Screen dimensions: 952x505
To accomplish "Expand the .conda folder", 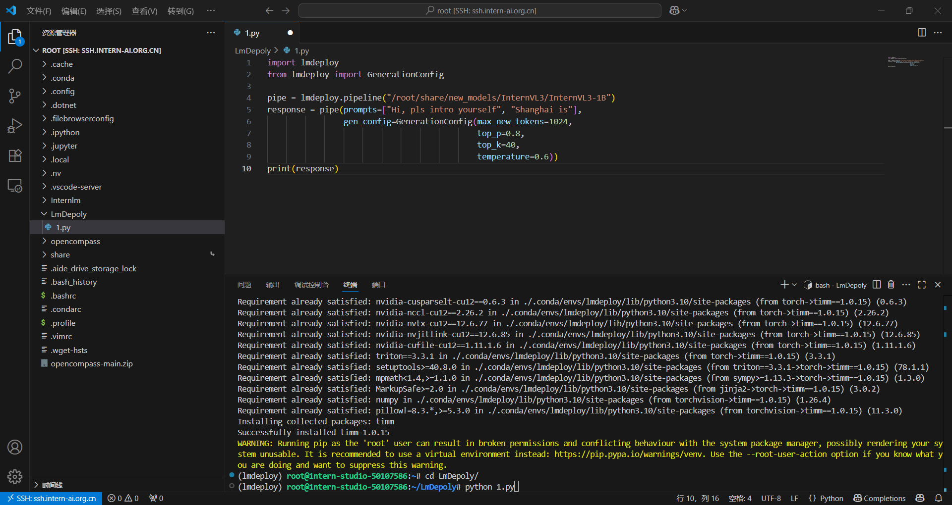I will point(127,78).
